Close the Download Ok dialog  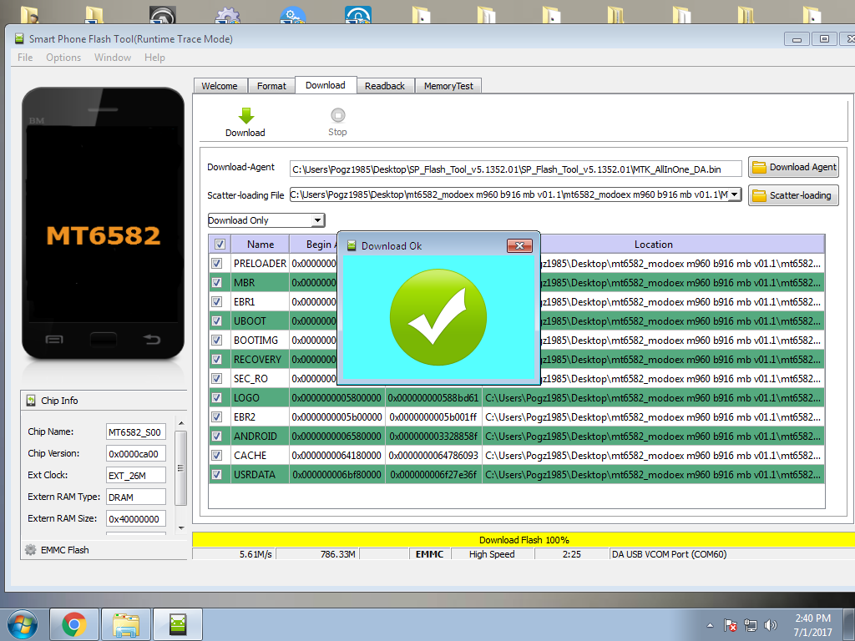coord(519,245)
